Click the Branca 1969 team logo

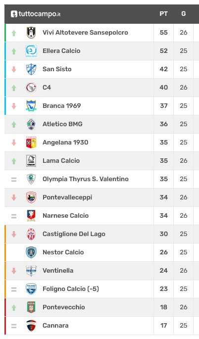(31, 106)
